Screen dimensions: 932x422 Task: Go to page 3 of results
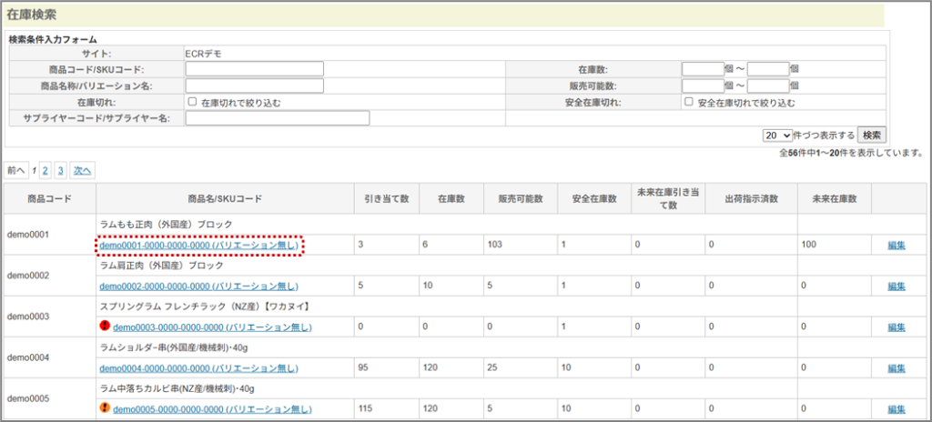[x=60, y=170]
